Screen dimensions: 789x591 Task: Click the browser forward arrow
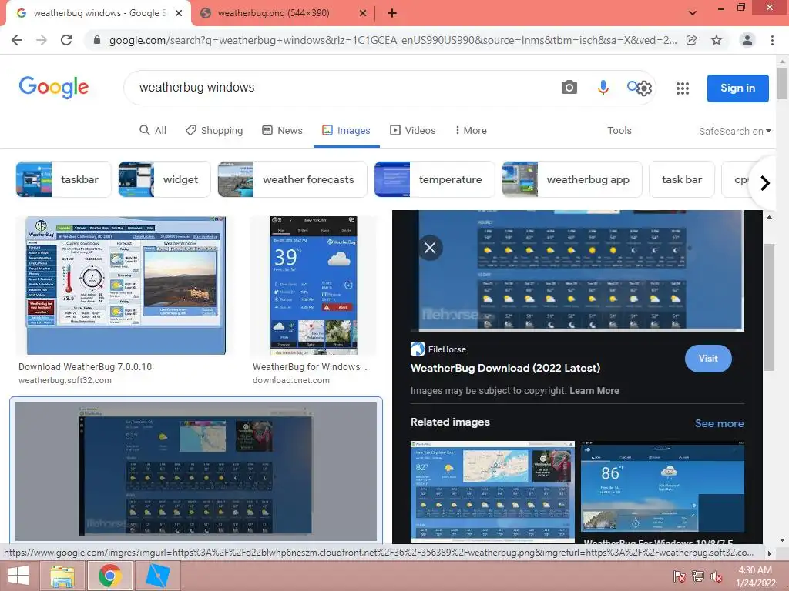coord(42,40)
